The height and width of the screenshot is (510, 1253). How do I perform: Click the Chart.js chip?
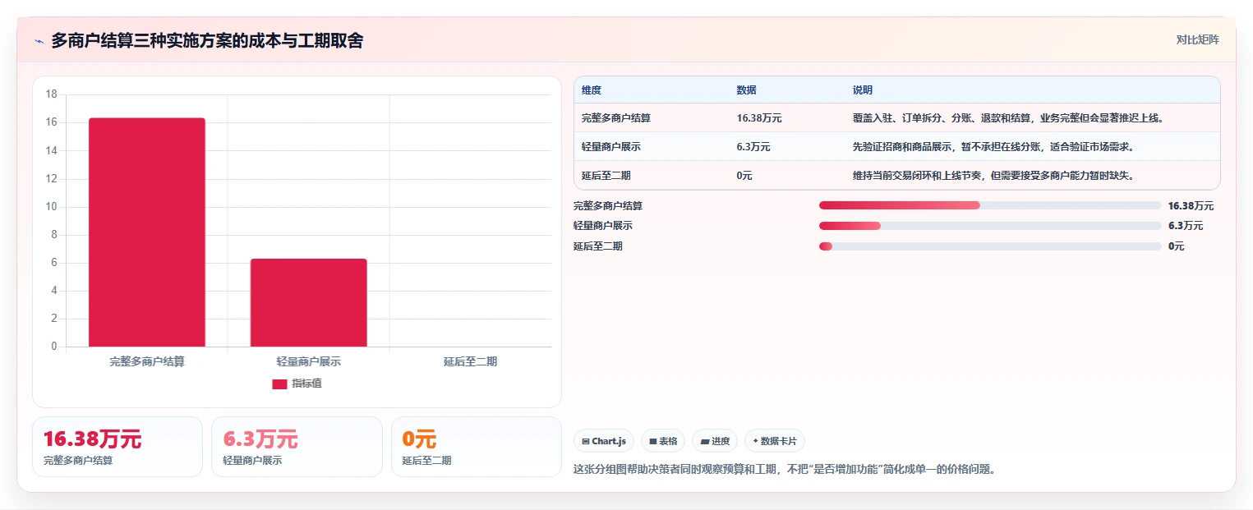click(603, 441)
